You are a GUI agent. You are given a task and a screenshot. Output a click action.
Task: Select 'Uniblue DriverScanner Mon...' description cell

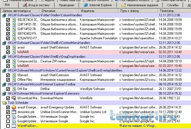(60, 112)
